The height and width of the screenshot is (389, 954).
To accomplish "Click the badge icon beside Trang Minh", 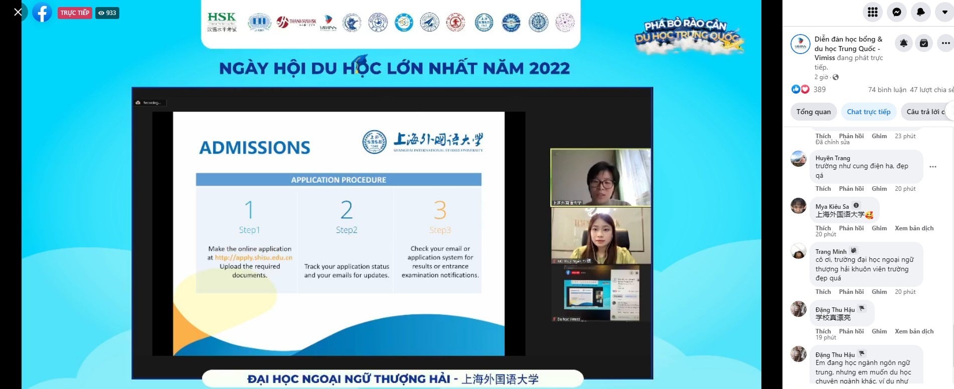I will tap(853, 250).
